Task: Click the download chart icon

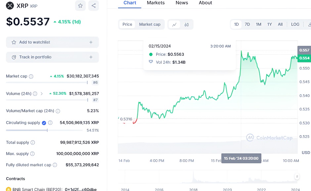Action: pyautogui.click(x=309, y=24)
